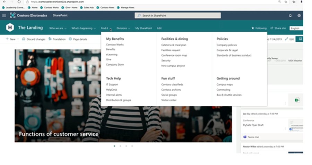Open the app launcher waffle icon
The width and height of the screenshot is (312, 165).
[4, 15]
